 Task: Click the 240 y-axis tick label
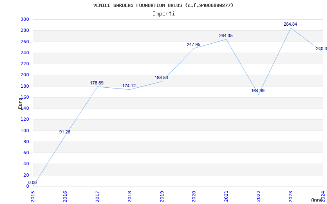pyautogui.click(x=25, y=53)
